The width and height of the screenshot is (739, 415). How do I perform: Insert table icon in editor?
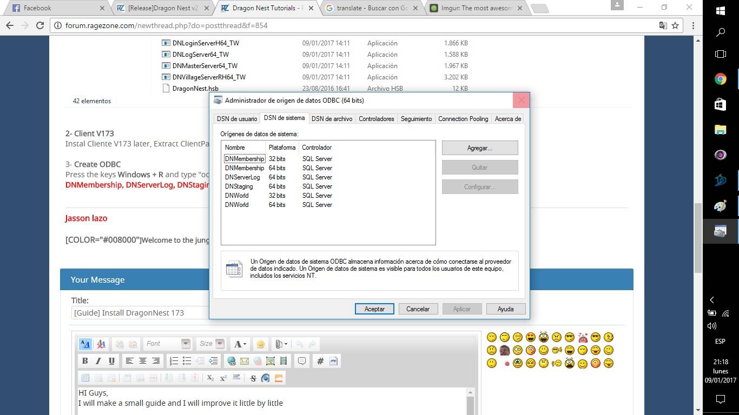coord(85,378)
